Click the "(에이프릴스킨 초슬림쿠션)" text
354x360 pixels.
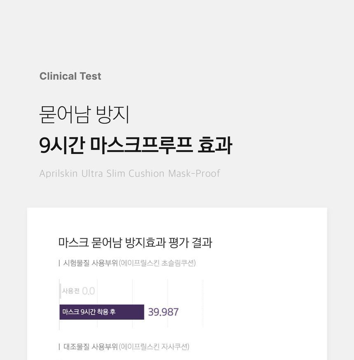pos(157,263)
